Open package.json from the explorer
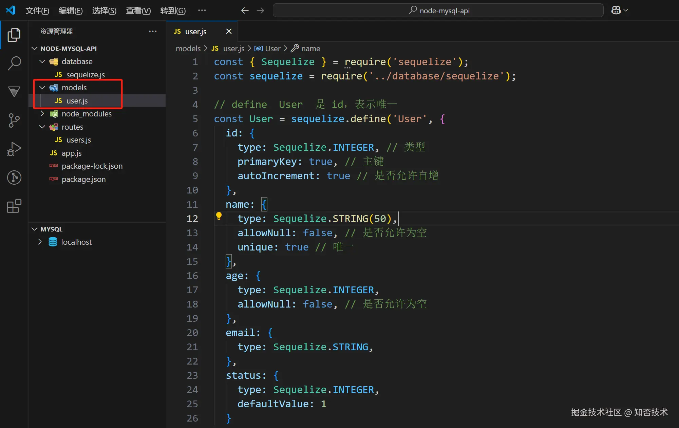This screenshot has height=428, width=679. pyautogui.click(x=83, y=179)
